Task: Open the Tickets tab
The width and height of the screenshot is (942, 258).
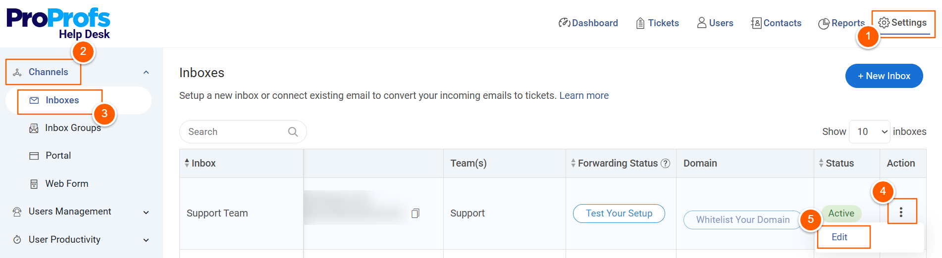Action: click(x=658, y=23)
